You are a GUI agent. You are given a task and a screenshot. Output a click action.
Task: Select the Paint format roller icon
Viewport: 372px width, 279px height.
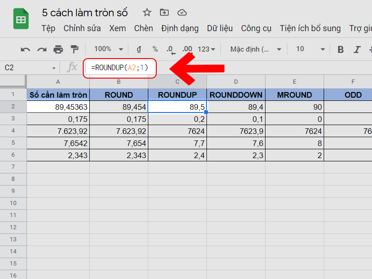click(74, 49)
